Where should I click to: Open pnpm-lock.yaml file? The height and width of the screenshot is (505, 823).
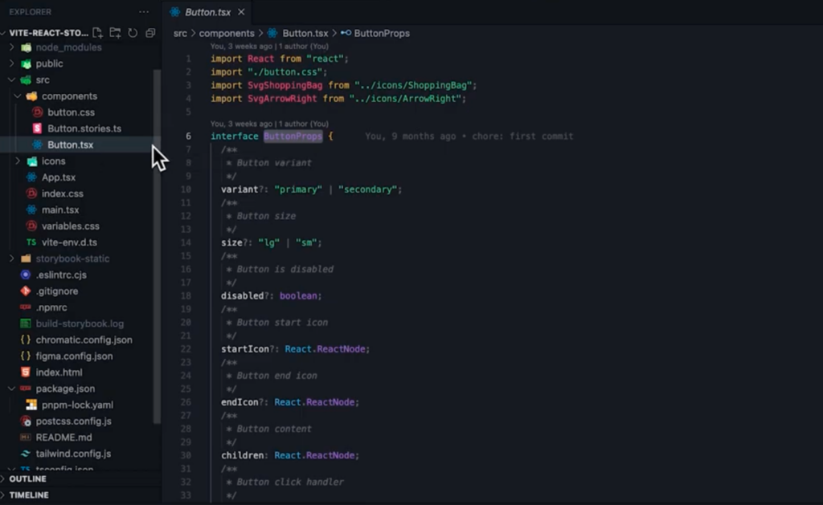tap(77, 405)
